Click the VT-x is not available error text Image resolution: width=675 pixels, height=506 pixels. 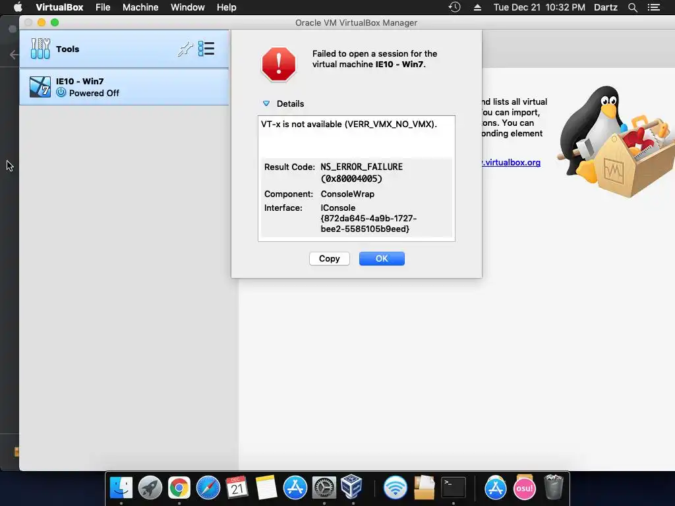tap(349, 124)
